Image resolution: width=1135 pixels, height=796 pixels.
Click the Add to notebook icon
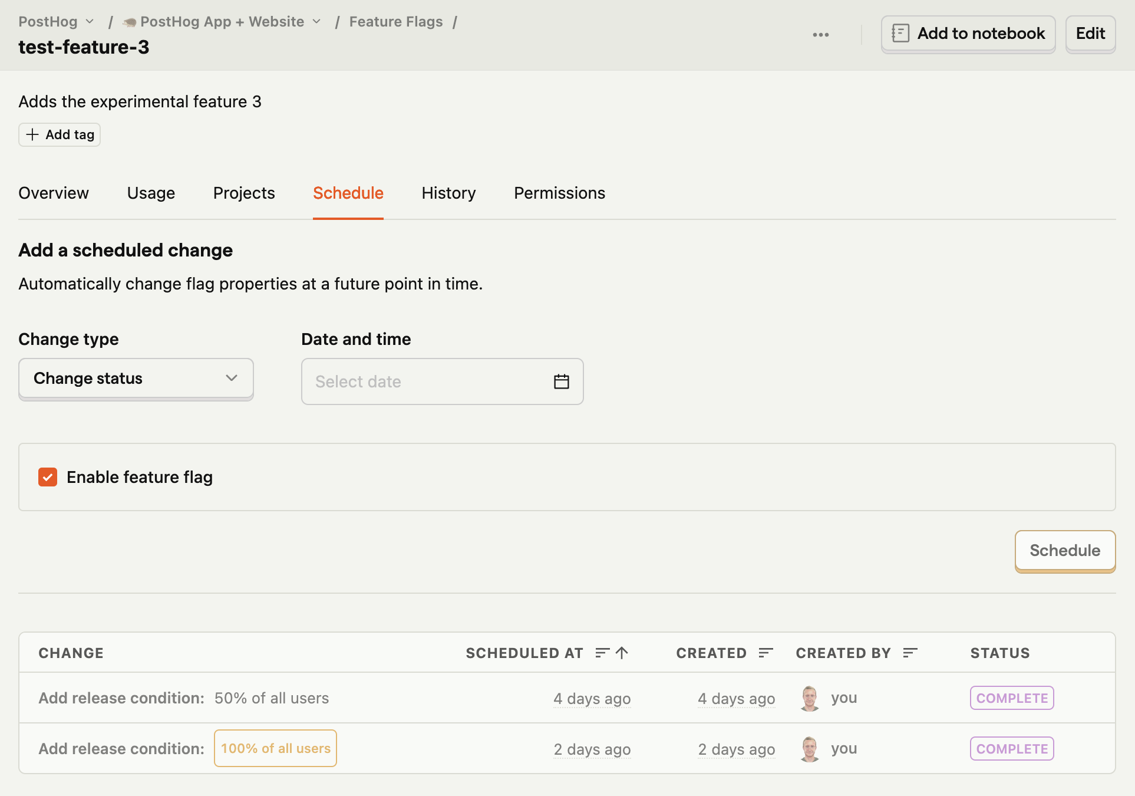900,33
